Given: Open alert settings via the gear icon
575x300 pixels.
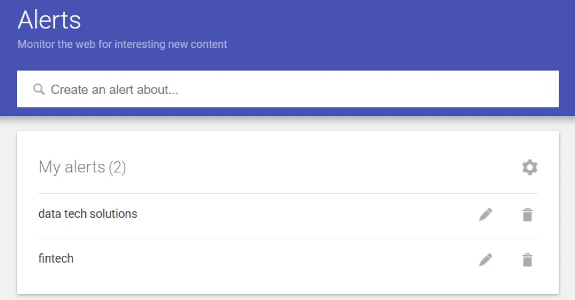Looking at the screenshot, I should click(x=529, y=167).
